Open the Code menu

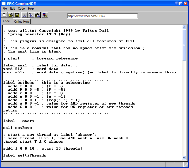21,9
